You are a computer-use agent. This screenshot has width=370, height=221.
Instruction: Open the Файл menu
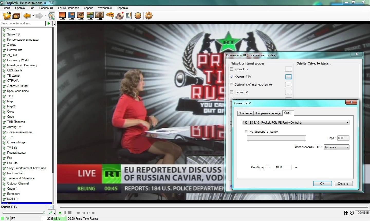[7, 8]
